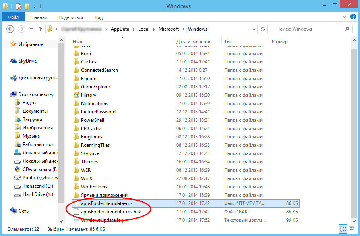Screen dimensions: 360x236
Task: Select Избранное in navigation pane
Action: pos(31,44)
